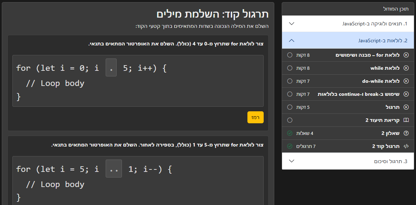Image resolution: width=416 pixels, height=205 pixels.
Task: Click play icon beside לולאת while
Action: point(406,68)
